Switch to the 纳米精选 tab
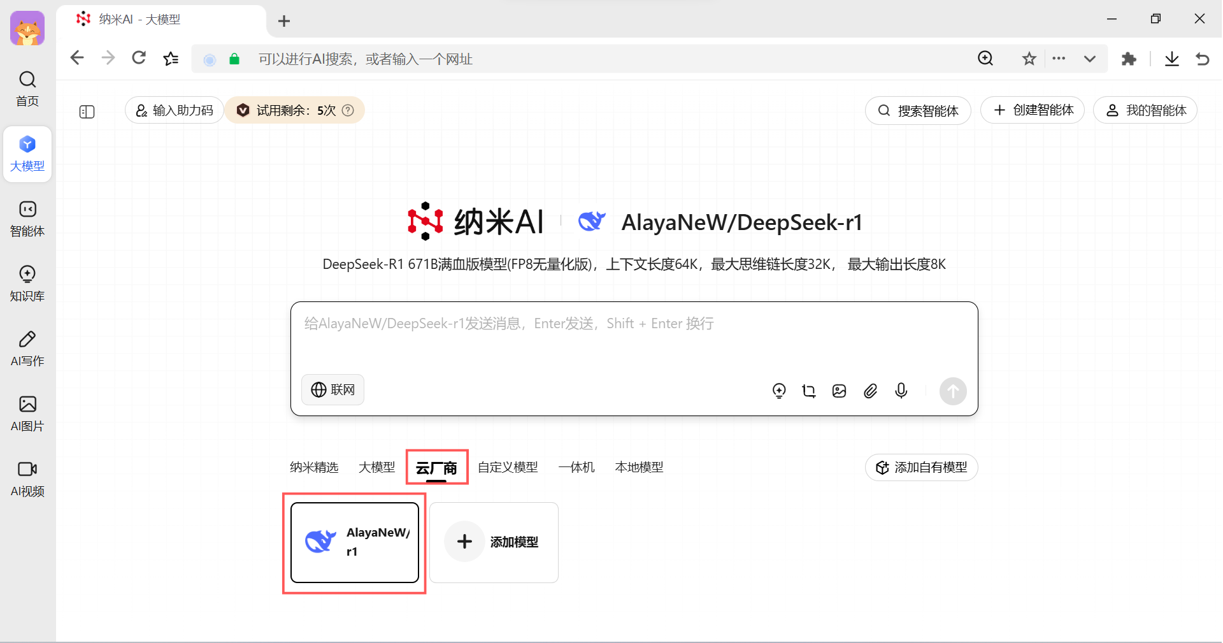 click(314, 467)
